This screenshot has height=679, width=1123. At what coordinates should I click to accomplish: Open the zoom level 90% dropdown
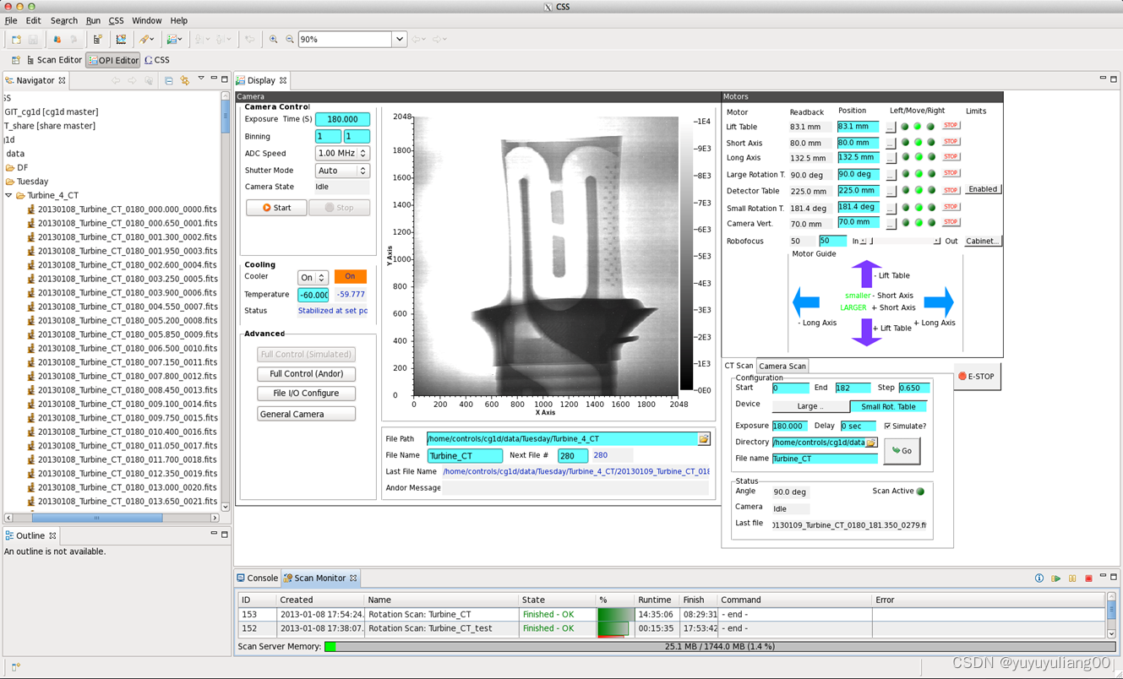pyautogui.click(x=399, y=39)
